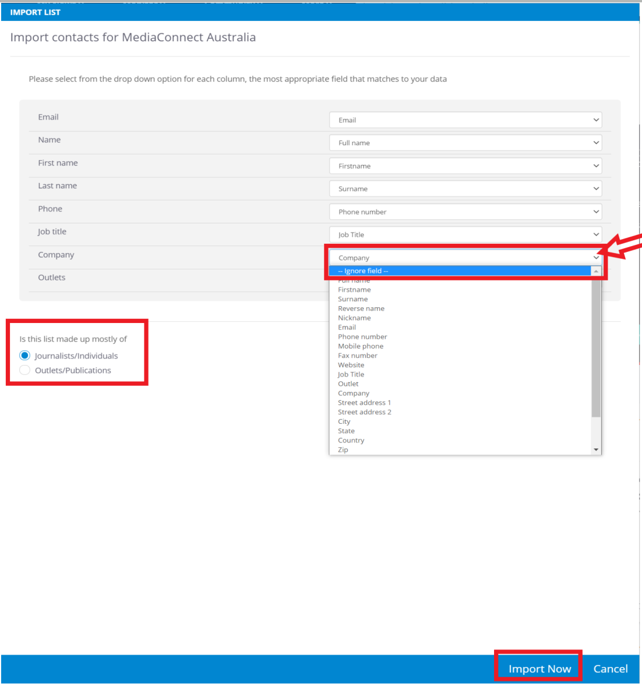Choose 'Reverse name' from the dropdown list
642x685 pixels.
click(361, 308)
